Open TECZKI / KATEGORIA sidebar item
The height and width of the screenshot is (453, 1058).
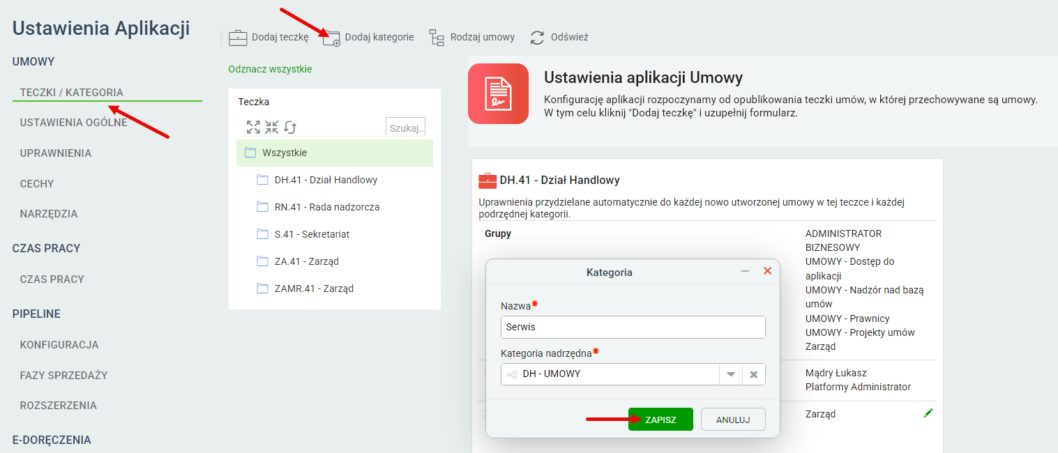point(72,92)
